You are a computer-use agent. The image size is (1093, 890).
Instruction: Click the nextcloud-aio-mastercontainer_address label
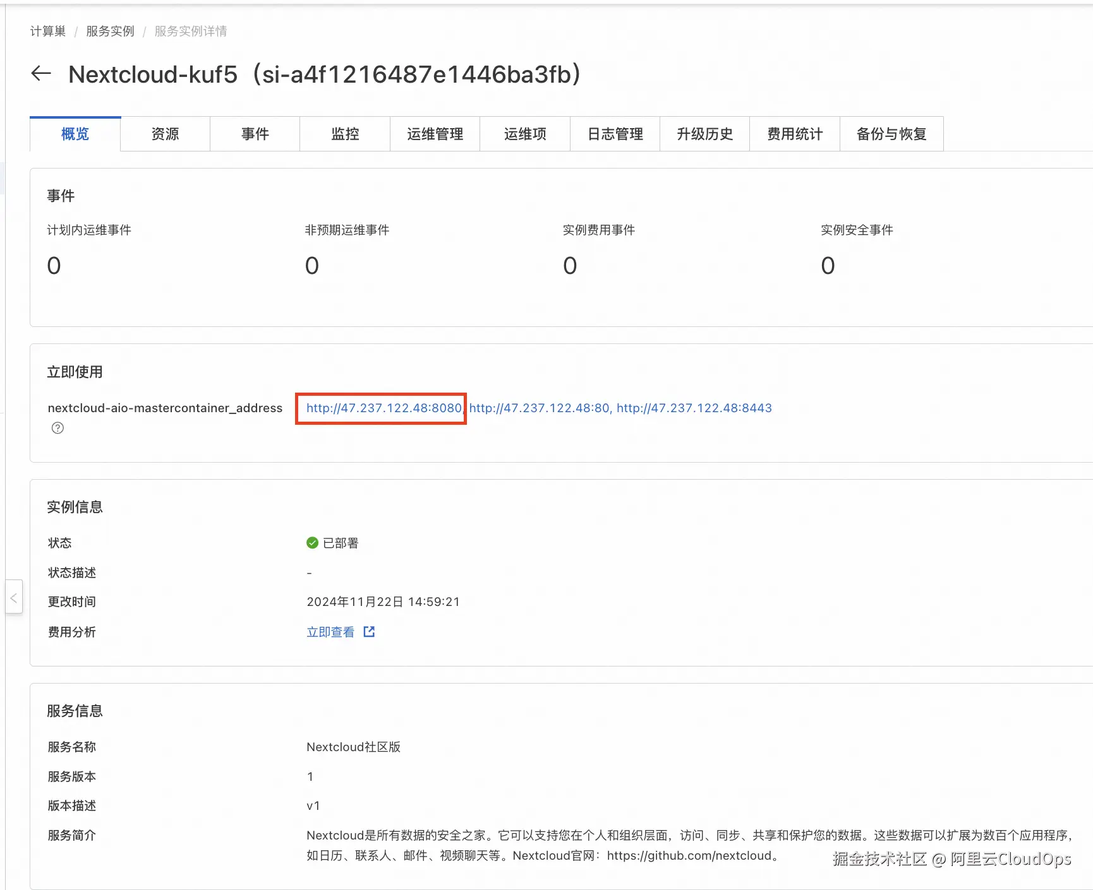(165, 408)
